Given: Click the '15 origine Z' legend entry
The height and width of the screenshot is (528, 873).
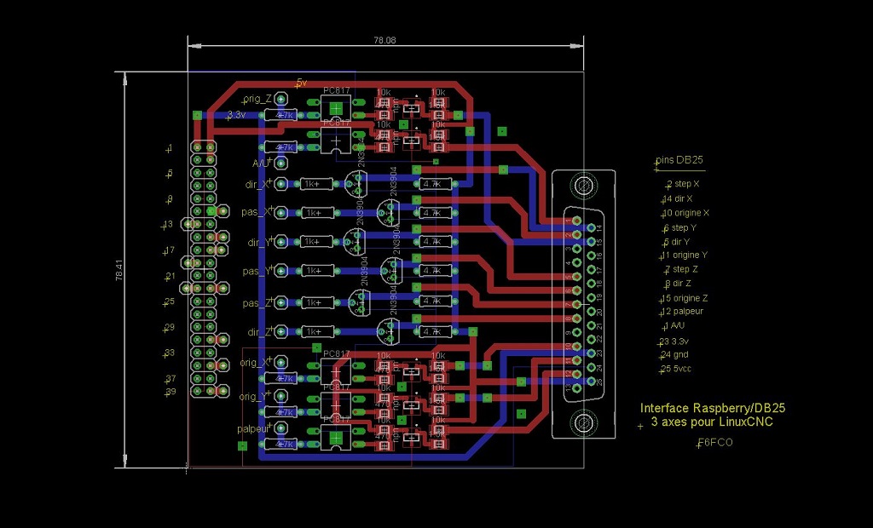Looking at the screenshot, I should (685, 299).
